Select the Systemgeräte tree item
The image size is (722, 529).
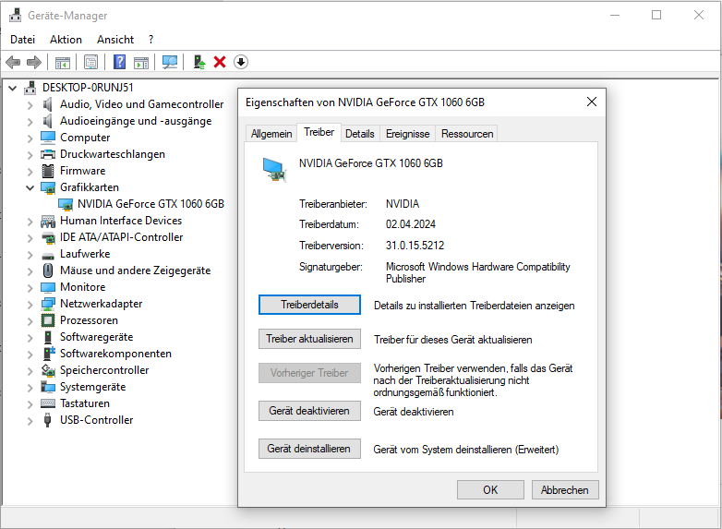click(93, 387)
